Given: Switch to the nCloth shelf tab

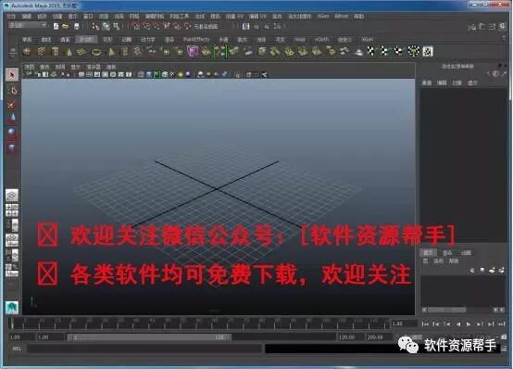Looking at the screenshot, I should [321, 39].
